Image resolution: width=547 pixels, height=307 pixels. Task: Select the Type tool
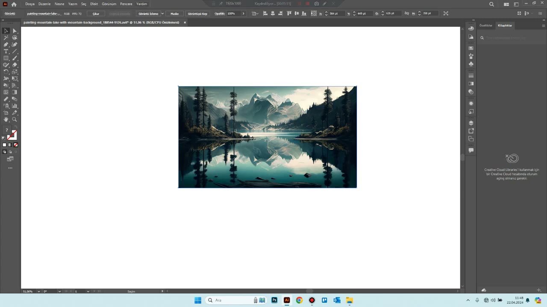pyautogui.click(x=6, y=51)
